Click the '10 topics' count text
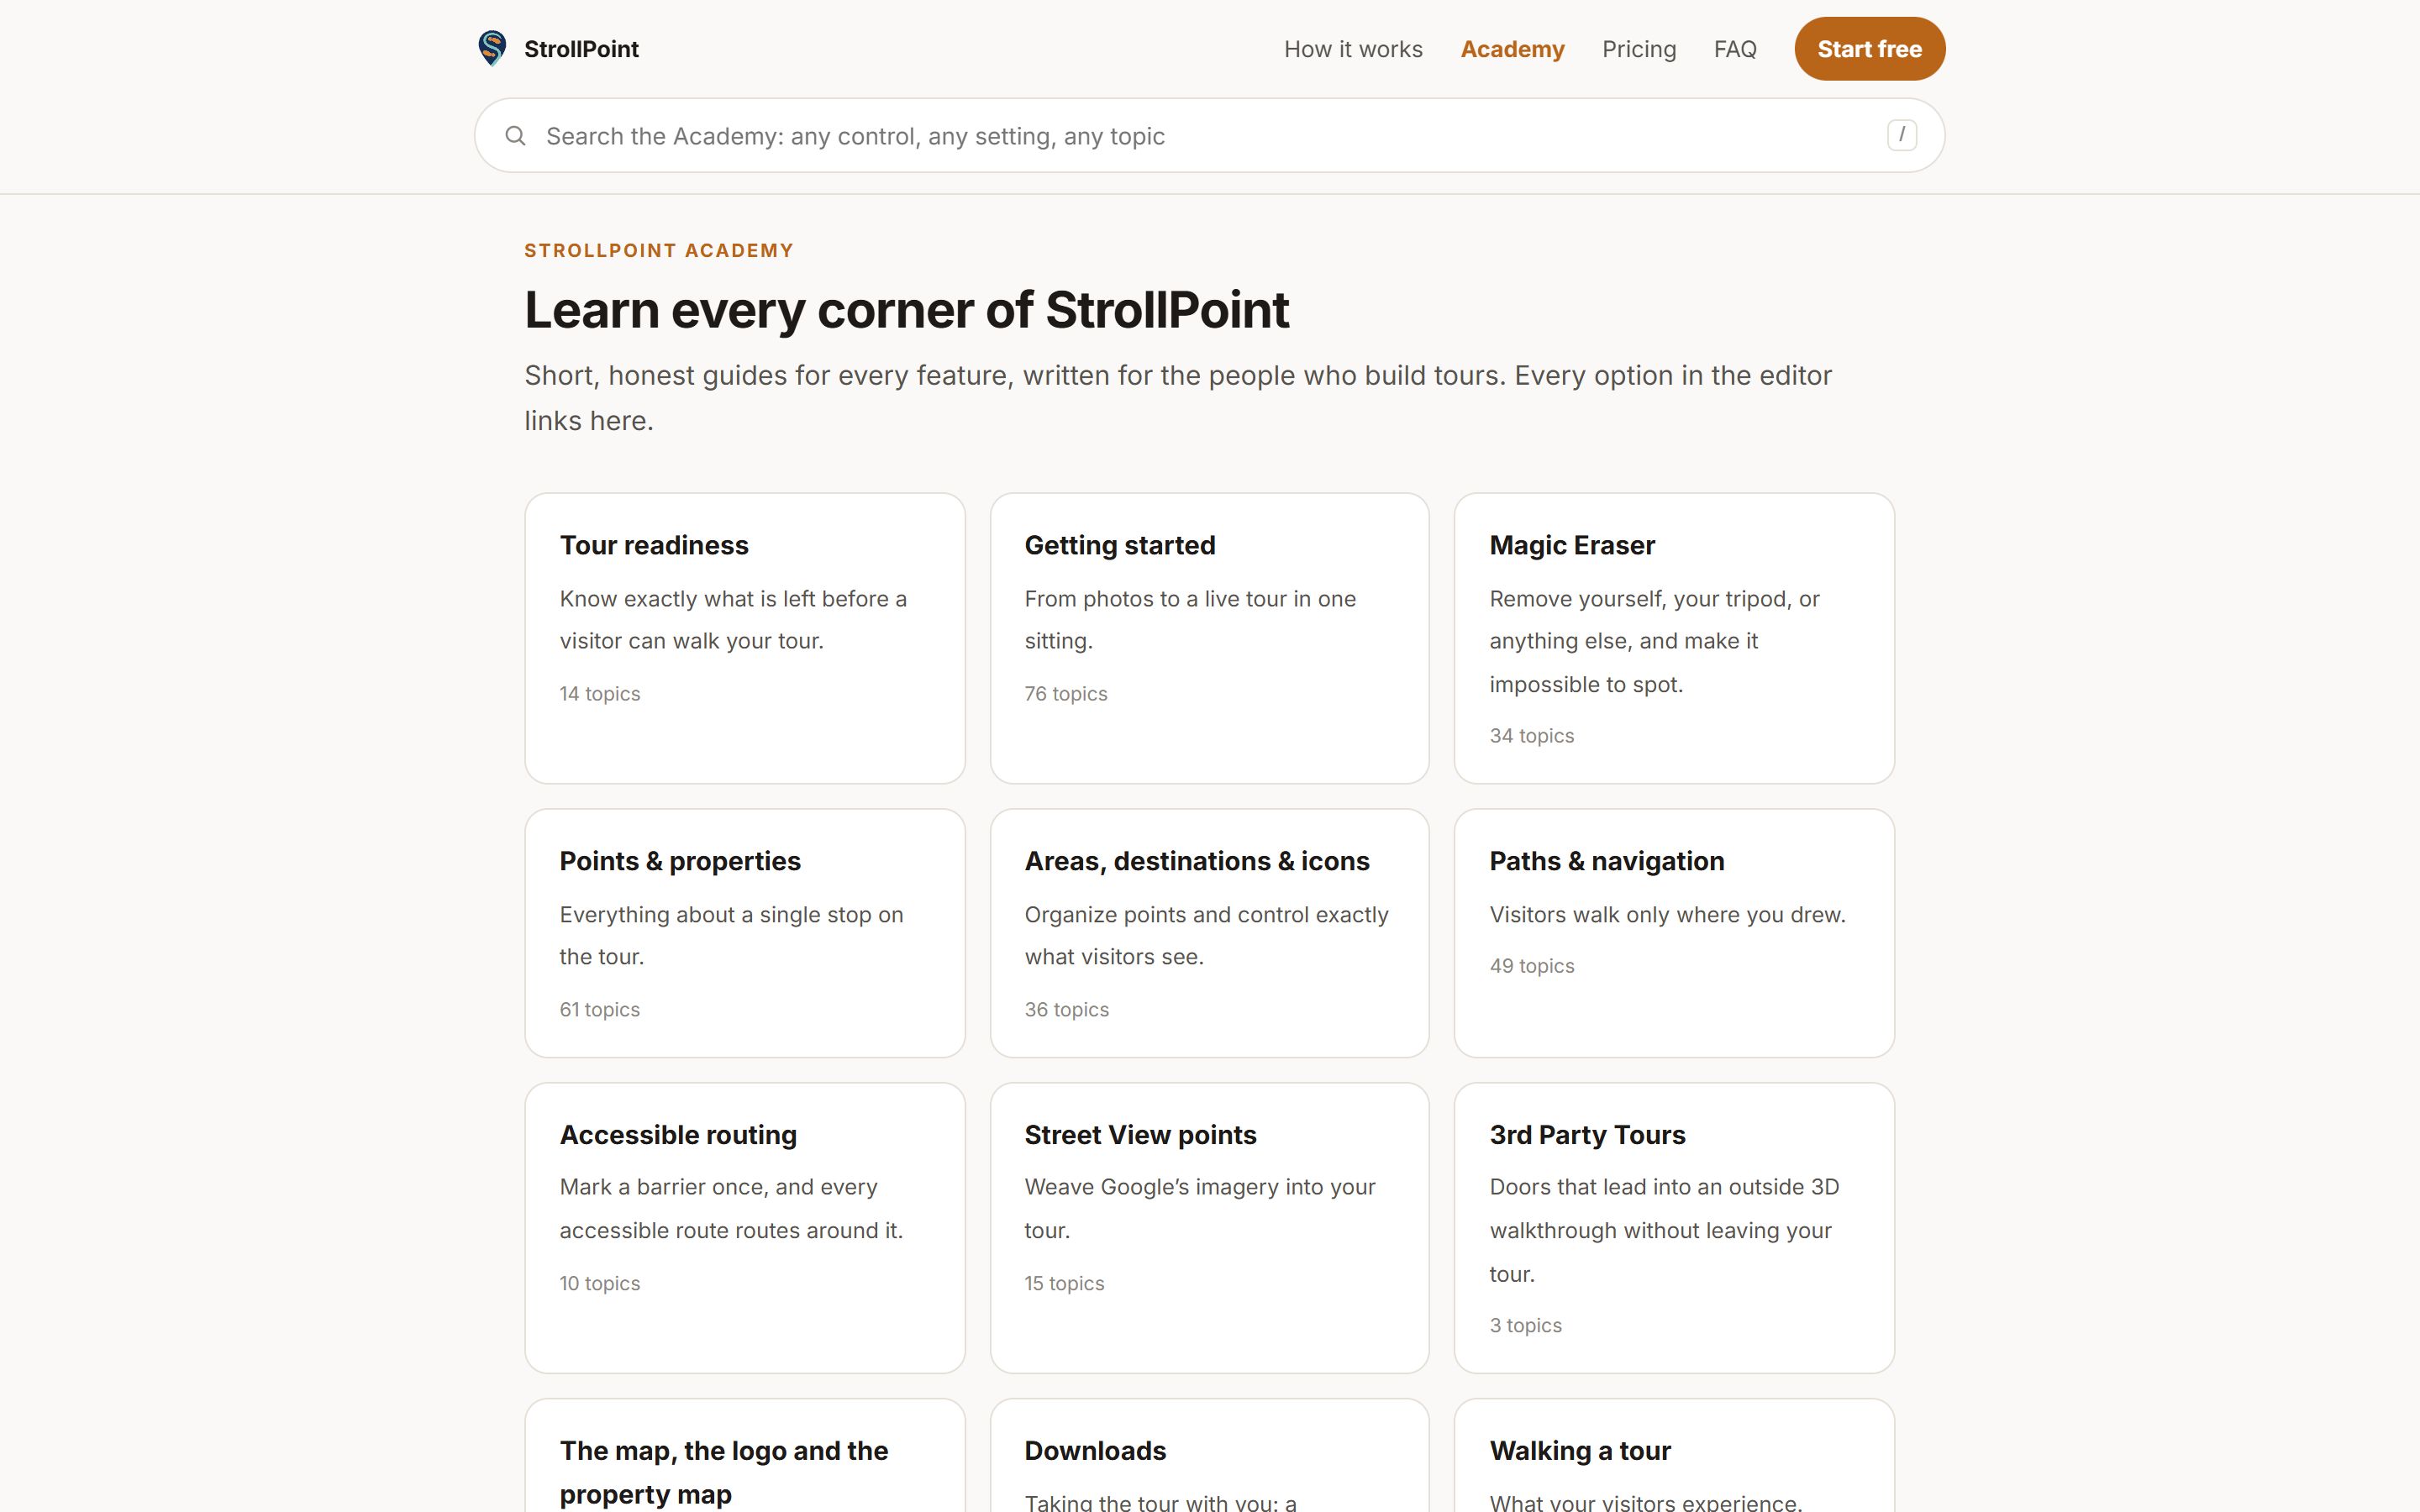The height and width of the screenshot is (1512, 2420). [x=599, y=1283]
